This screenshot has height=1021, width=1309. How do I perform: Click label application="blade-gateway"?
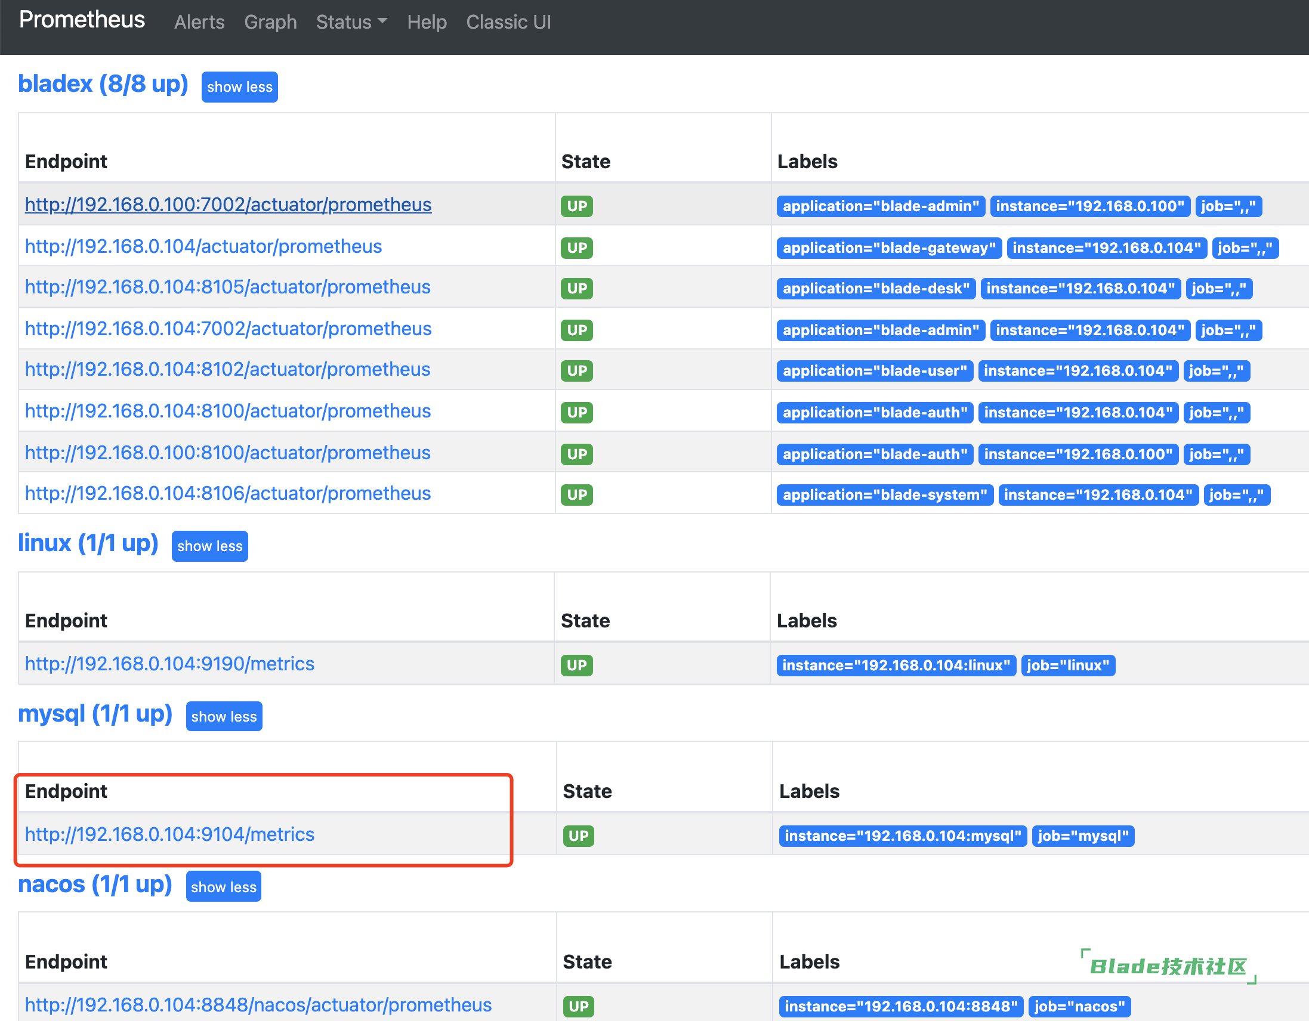click(890, 248)
